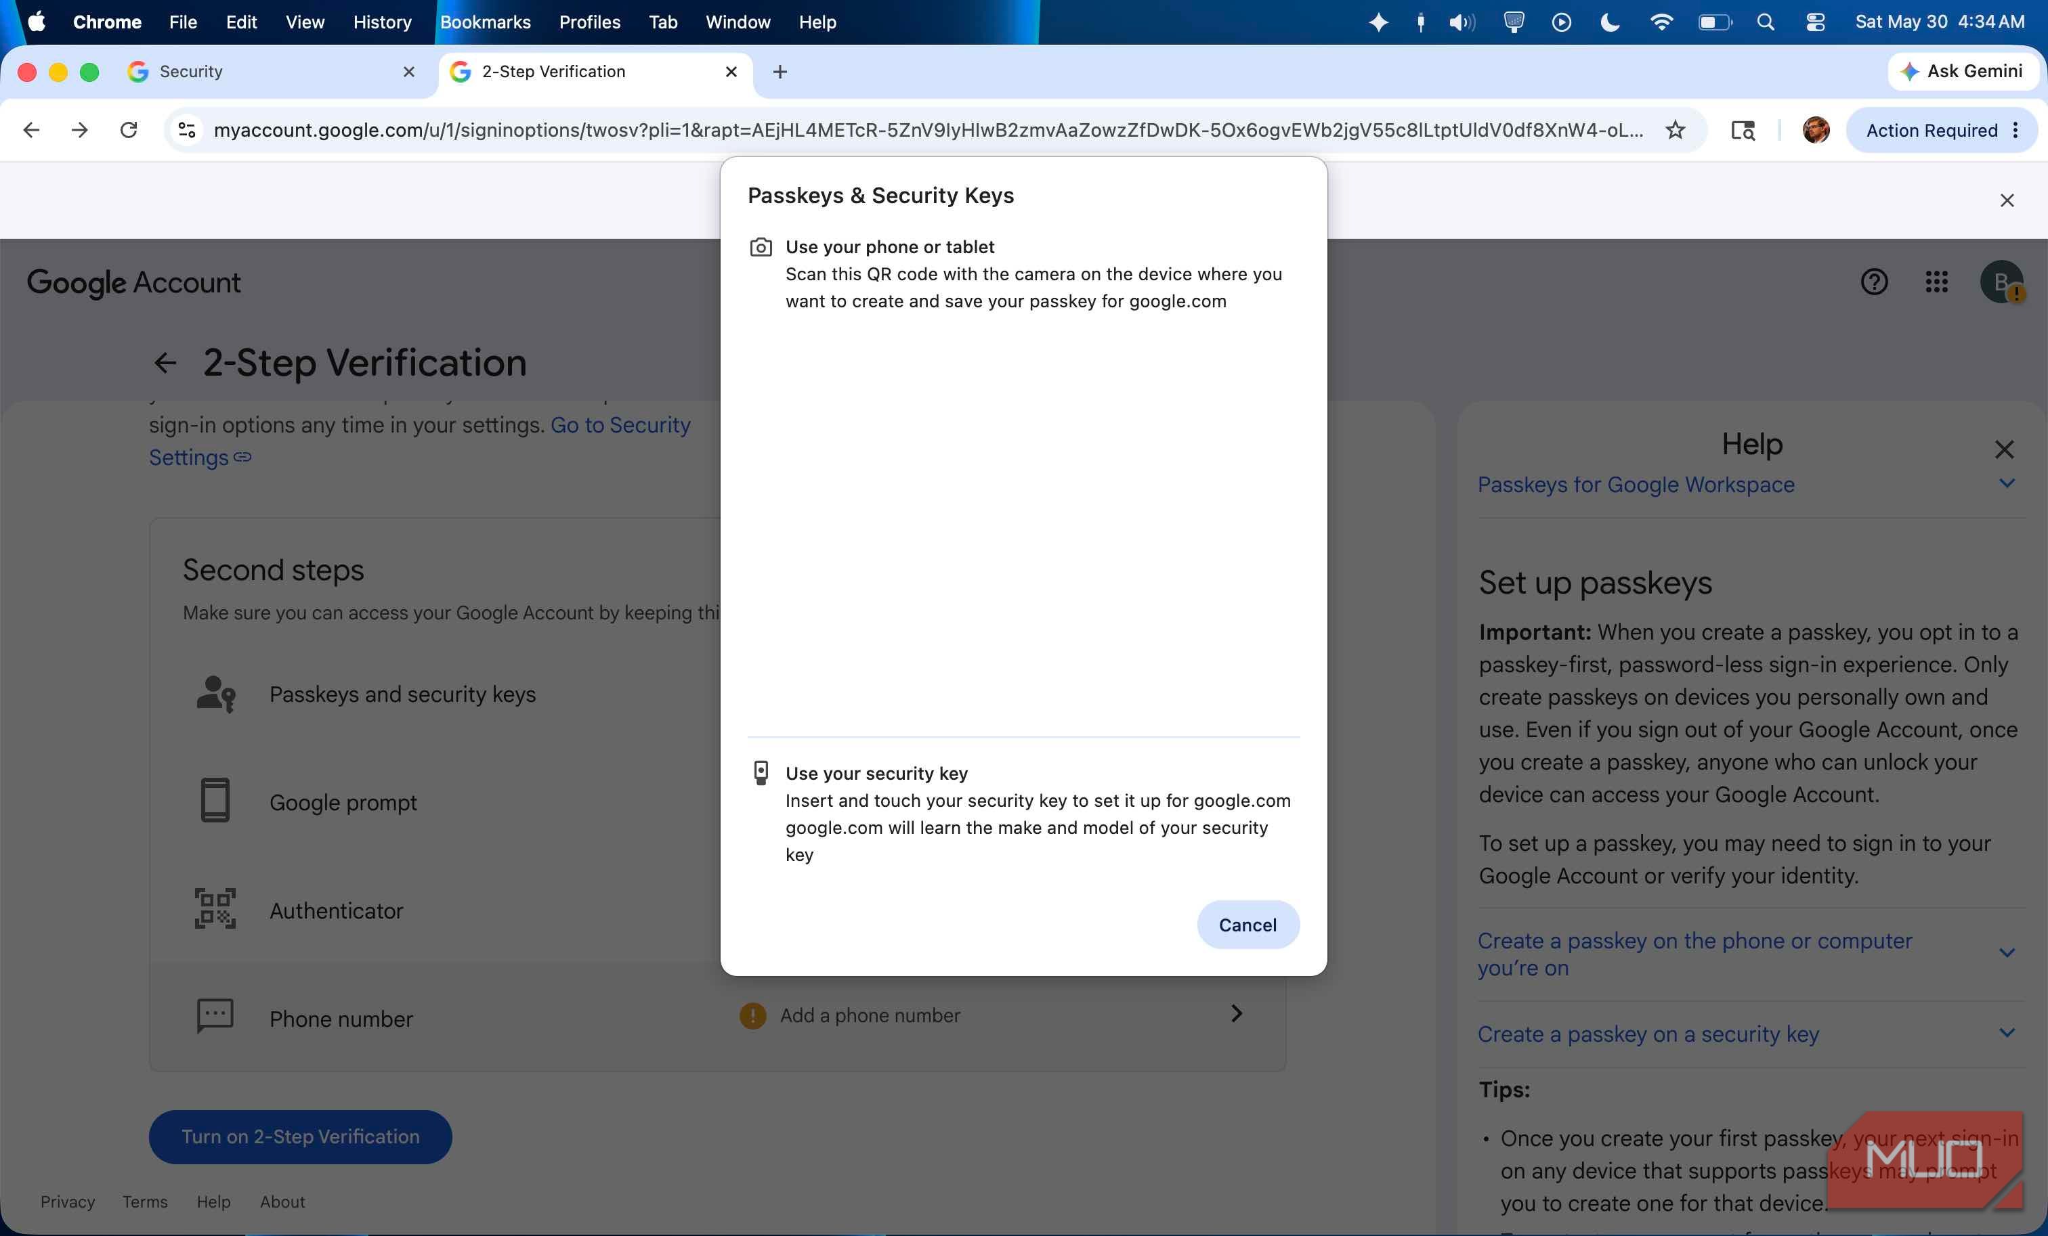The image size is (2048, 1236).
Task: Click Turn on 2-Step Verification button
Action: pyautogui.click(x=300, y=1137)
